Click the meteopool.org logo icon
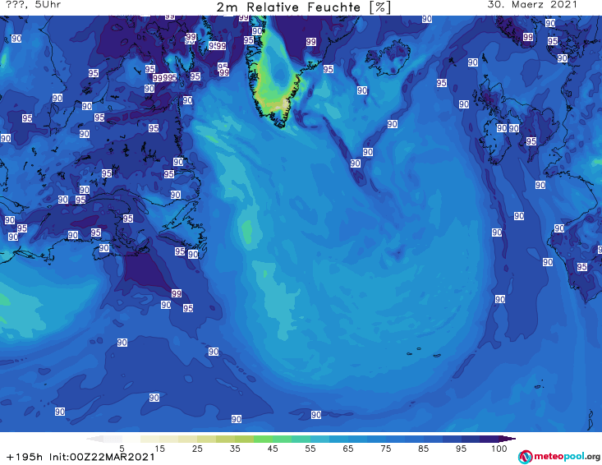The height and width of the screenshot is (465, 602). 525,457
